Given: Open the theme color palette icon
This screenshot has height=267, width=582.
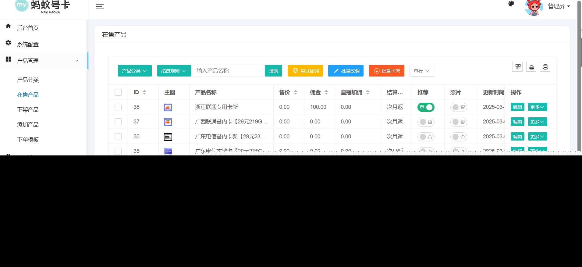Looking at the screenshot, I should (x=511, y=4).
